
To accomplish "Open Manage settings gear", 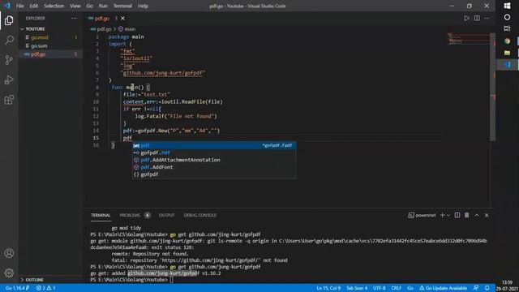I will point(9,273).
